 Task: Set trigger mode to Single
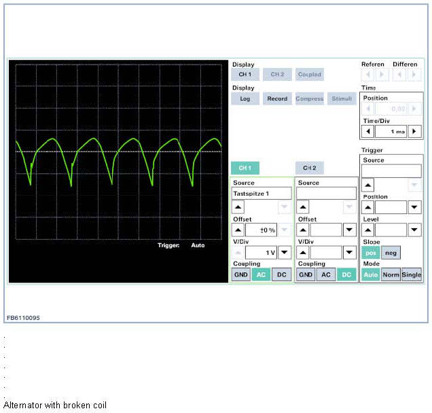pyautogui.click(x=412, y=274)
